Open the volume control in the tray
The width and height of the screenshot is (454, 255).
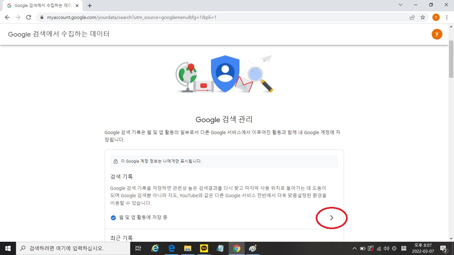386,248
